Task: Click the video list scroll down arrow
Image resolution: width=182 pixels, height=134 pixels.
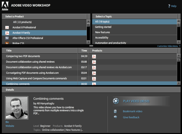Action: point(179,83)
